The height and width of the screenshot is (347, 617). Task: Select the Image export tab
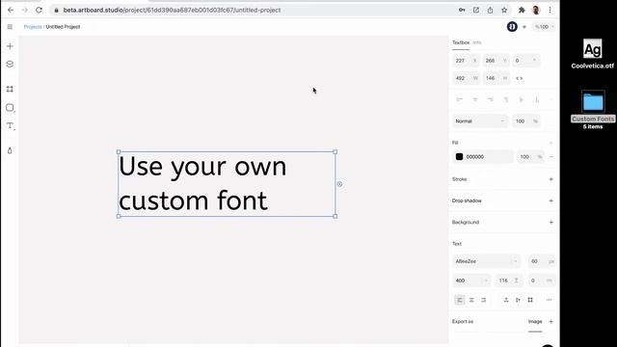(x=535, y=321)
